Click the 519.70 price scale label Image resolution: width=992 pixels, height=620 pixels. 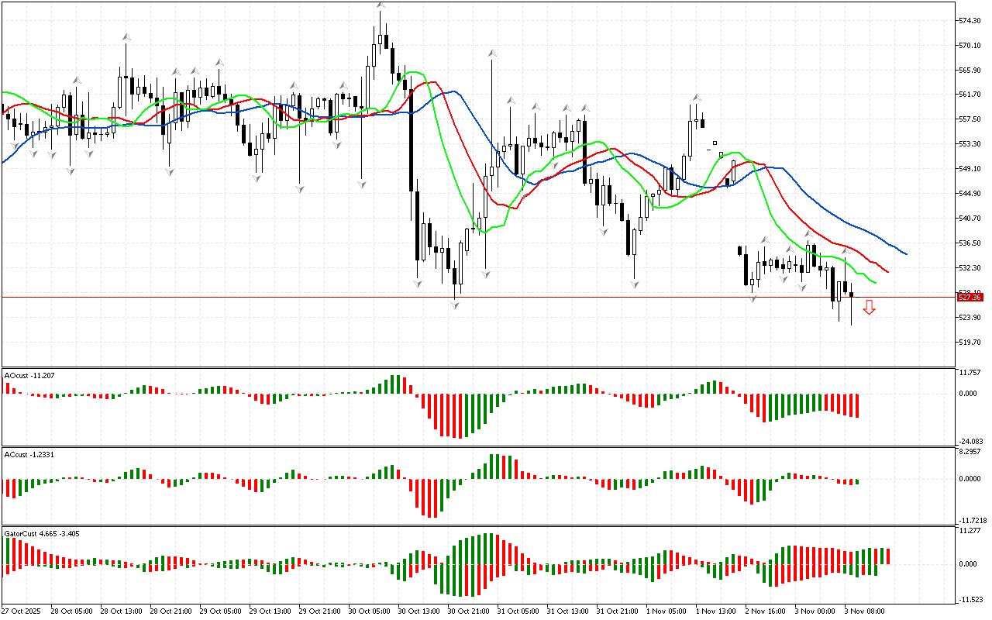click(970, 343)
